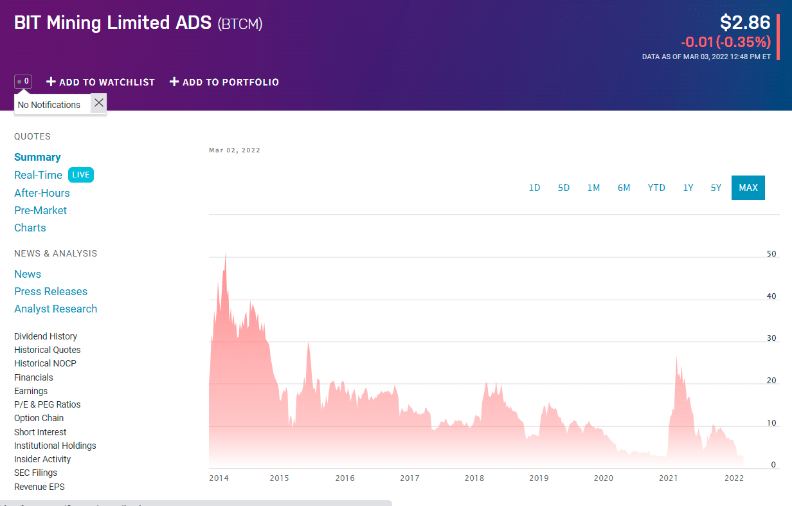
Task: Click the 2021 price spike on chart
Action: point(676,359)
